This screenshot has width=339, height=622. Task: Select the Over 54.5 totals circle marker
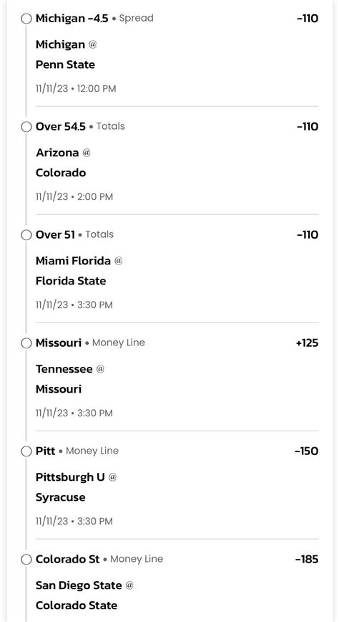26,127
